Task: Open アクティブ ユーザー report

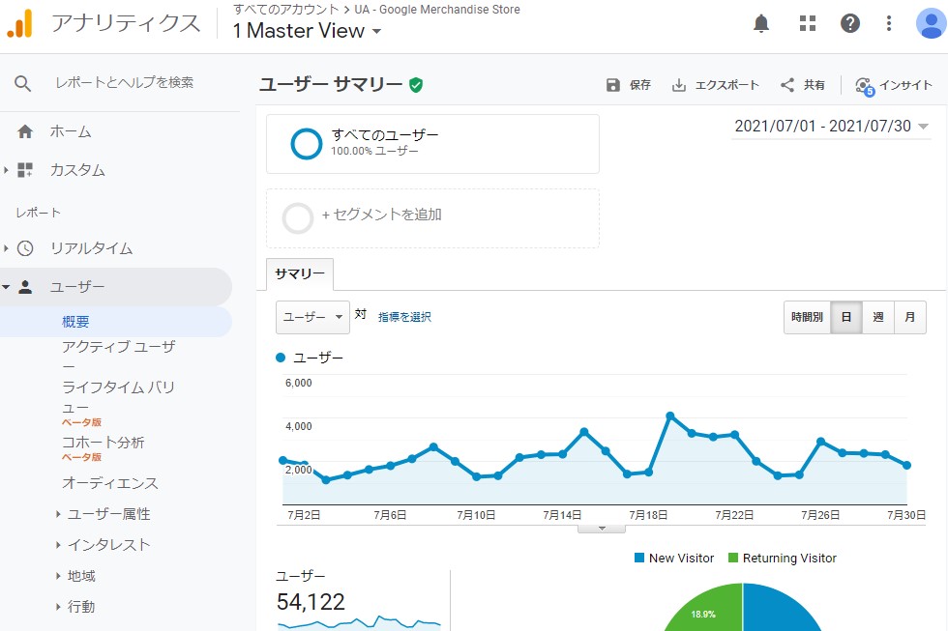Action: 118,357
